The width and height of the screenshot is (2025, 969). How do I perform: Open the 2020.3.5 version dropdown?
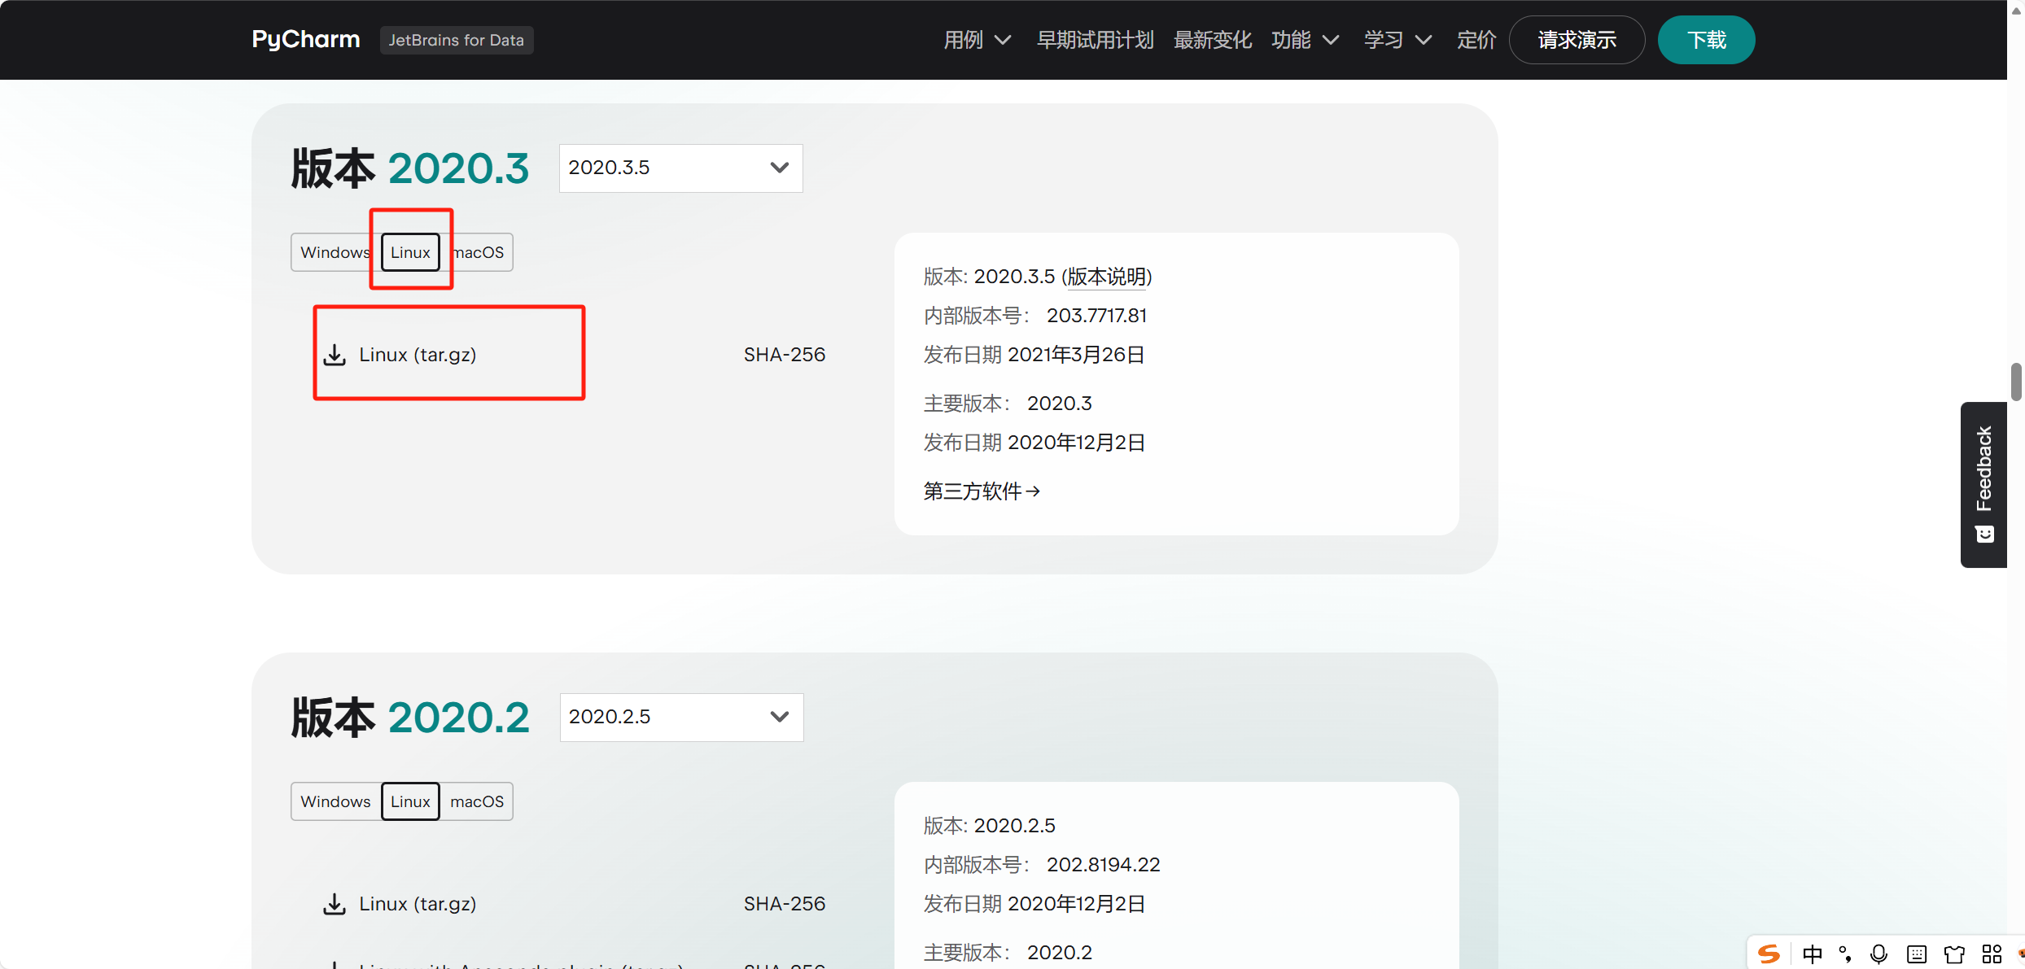click(680, 168)
